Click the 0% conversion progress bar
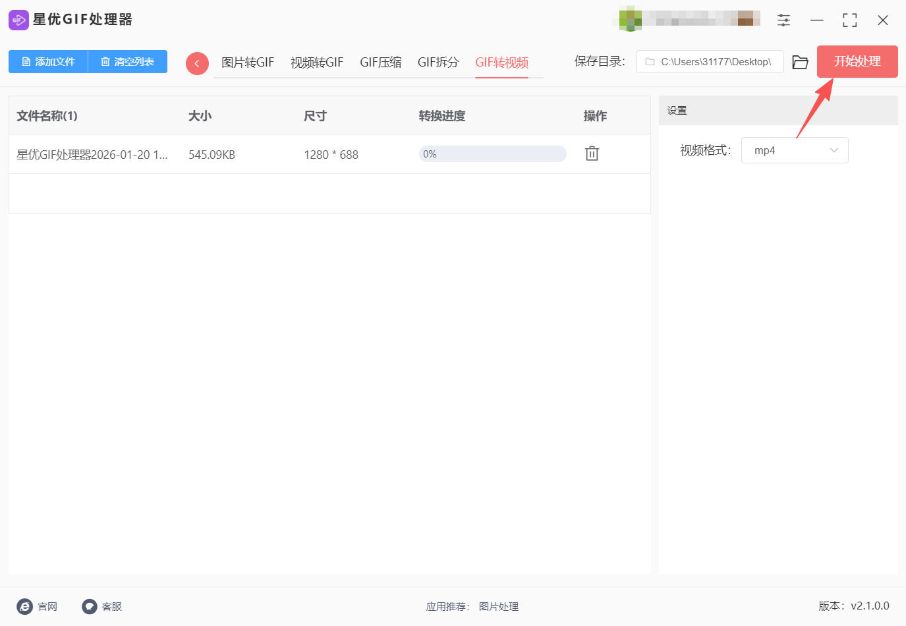This screenshot has width=906, height=626. (492, 154)
